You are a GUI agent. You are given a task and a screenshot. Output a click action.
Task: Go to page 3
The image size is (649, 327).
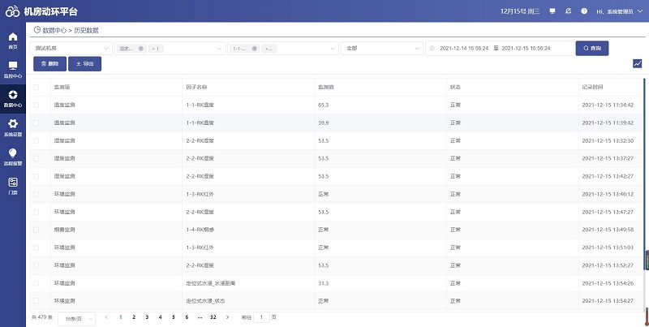pyautogui.click(x=147, y=317)
